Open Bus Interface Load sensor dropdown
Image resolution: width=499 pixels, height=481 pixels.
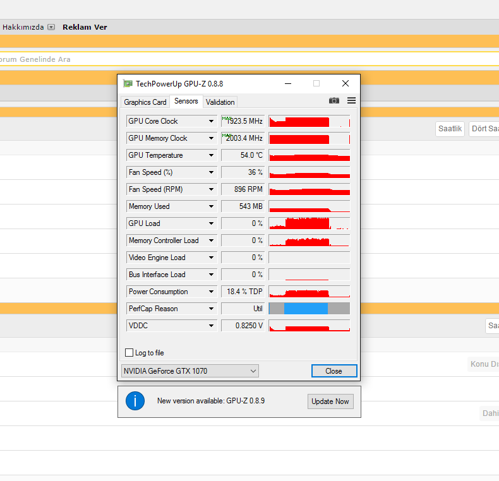[x=211, y=275]
